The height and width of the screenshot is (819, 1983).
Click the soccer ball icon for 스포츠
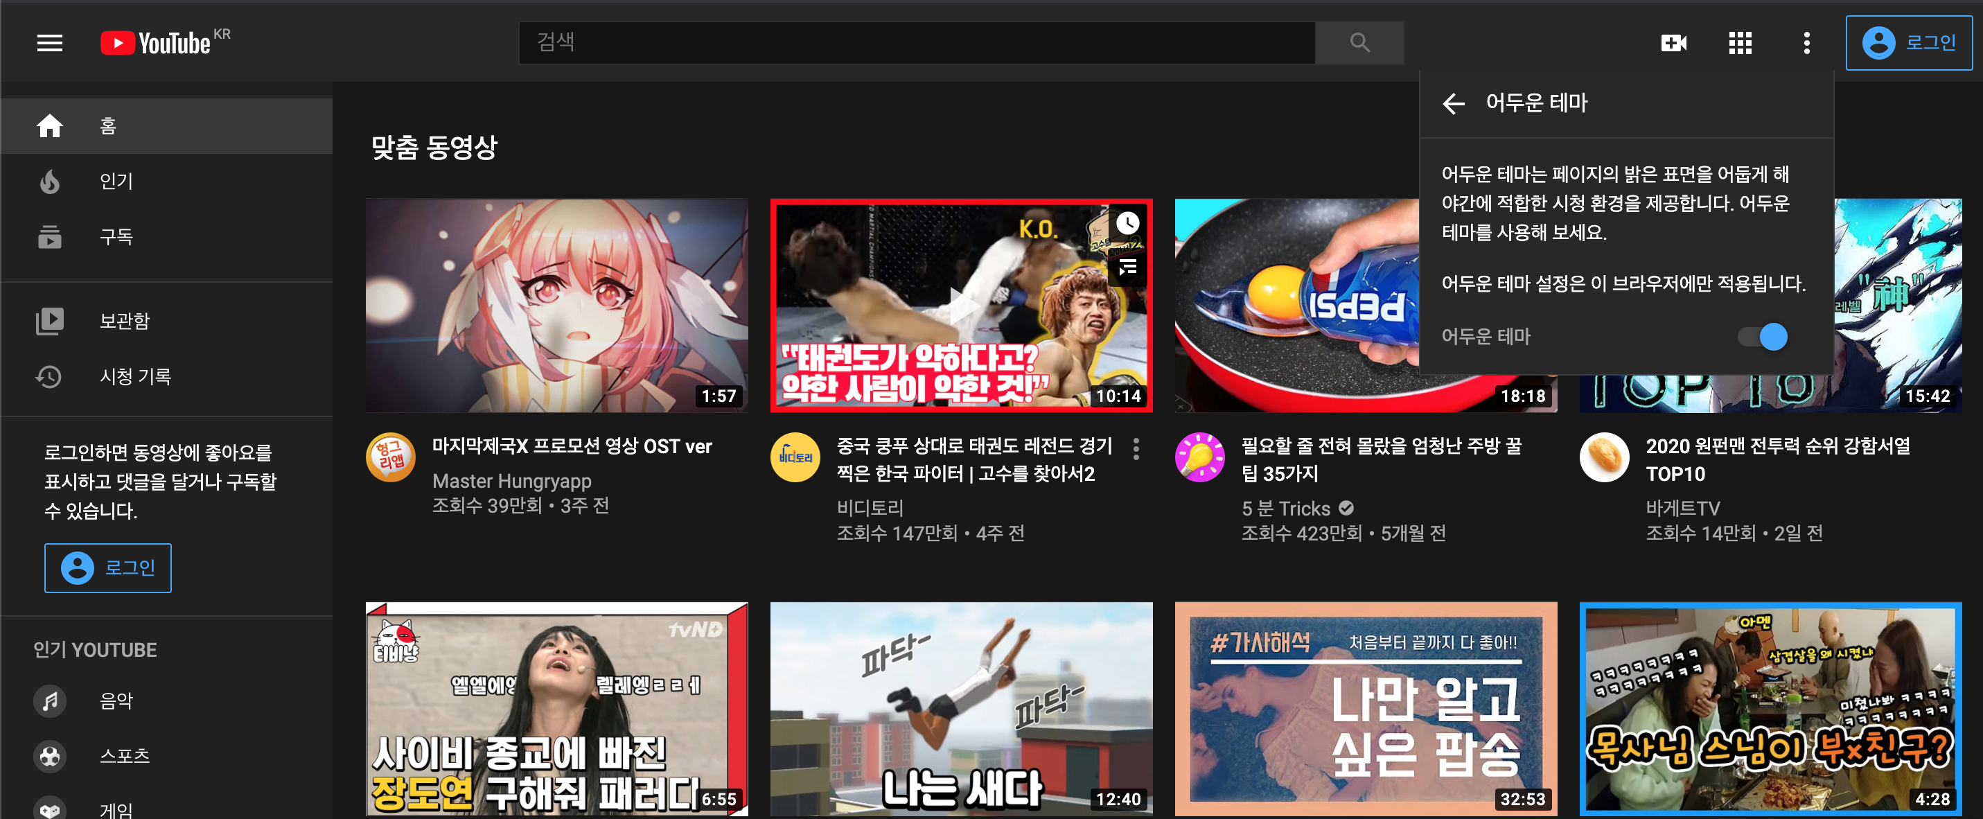pyautogui.click(x=50, y=757)
